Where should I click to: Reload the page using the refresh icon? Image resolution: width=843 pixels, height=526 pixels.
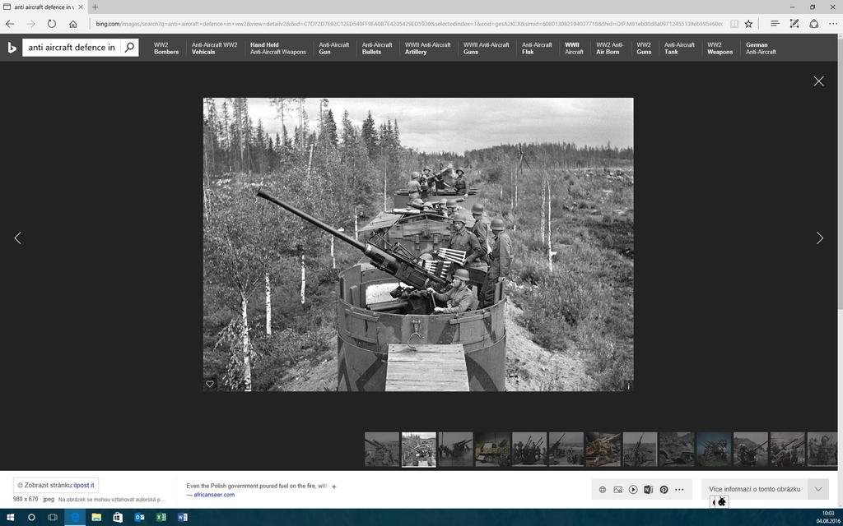(x=52, y=24)
